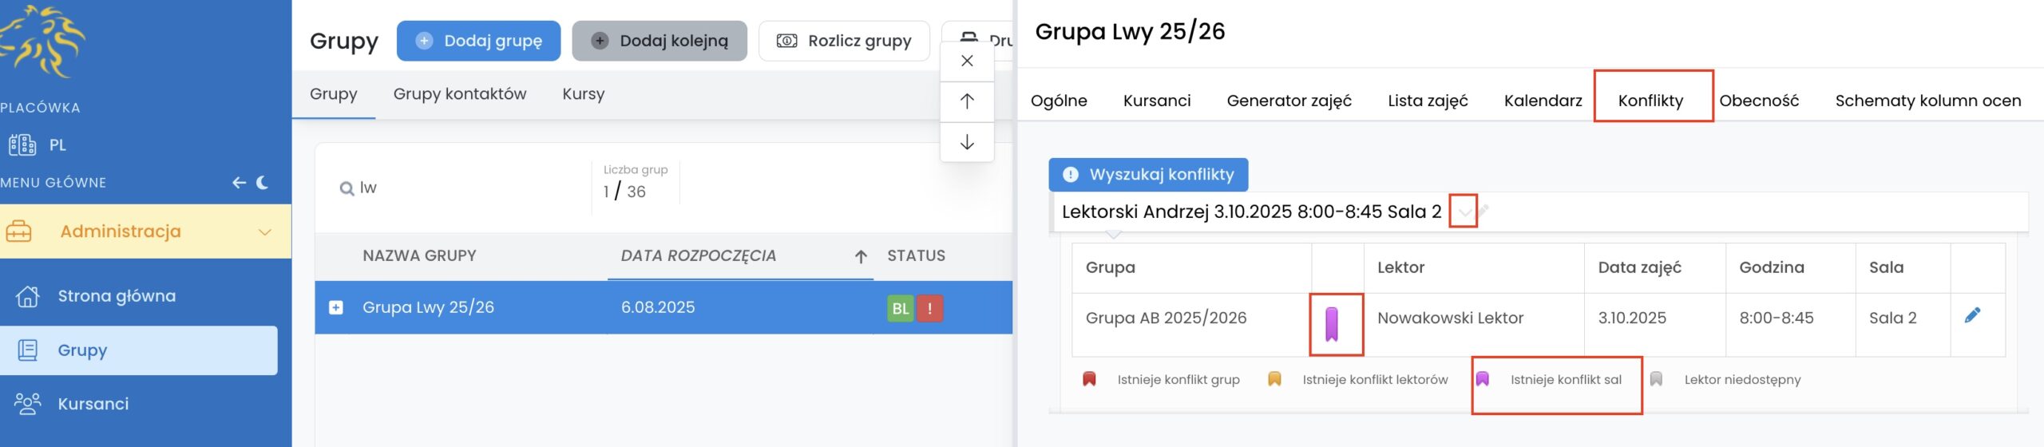Collapse the sidebar with left arrow icon
The height and width of the screenshot is (447, 2044).
pyautogui.click(x=239, y=183)
